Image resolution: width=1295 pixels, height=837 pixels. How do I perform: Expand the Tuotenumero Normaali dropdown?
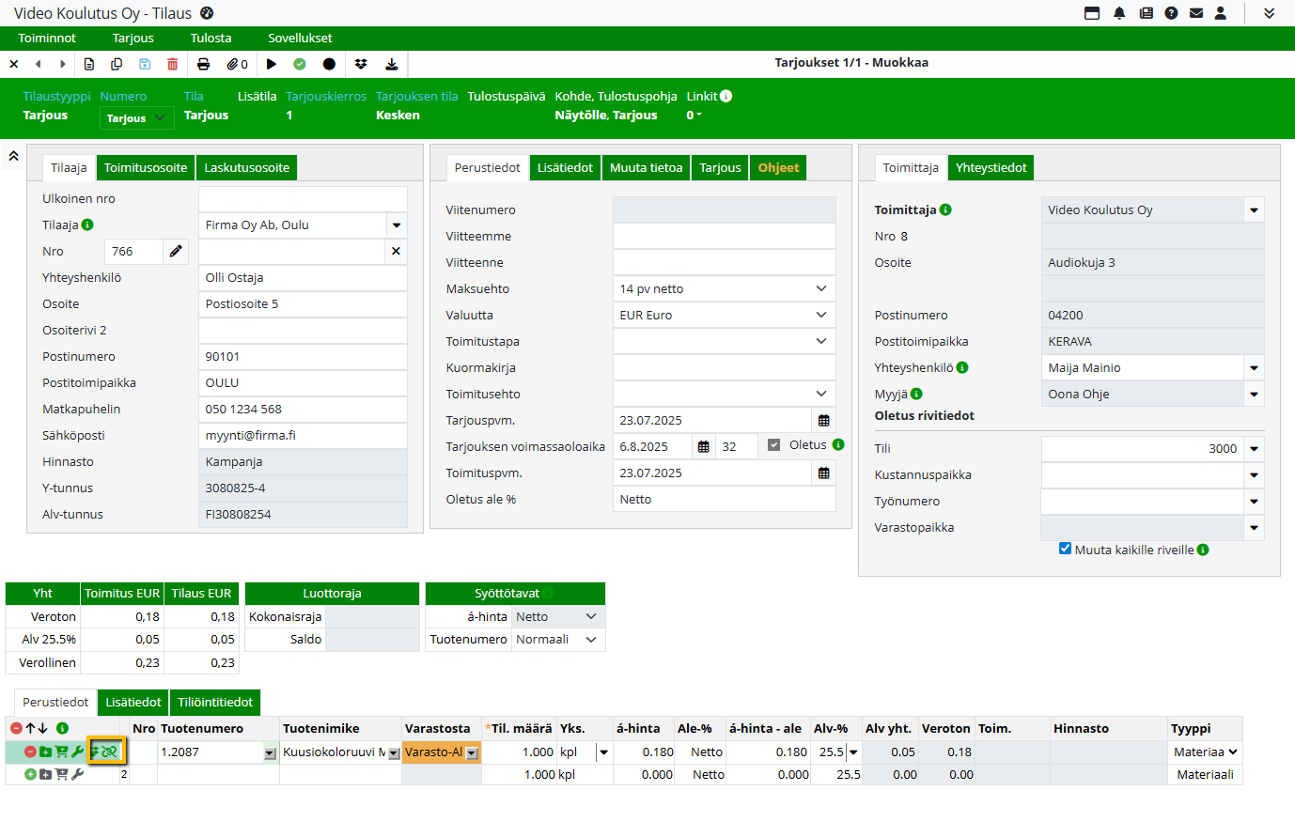pos(591,640)
